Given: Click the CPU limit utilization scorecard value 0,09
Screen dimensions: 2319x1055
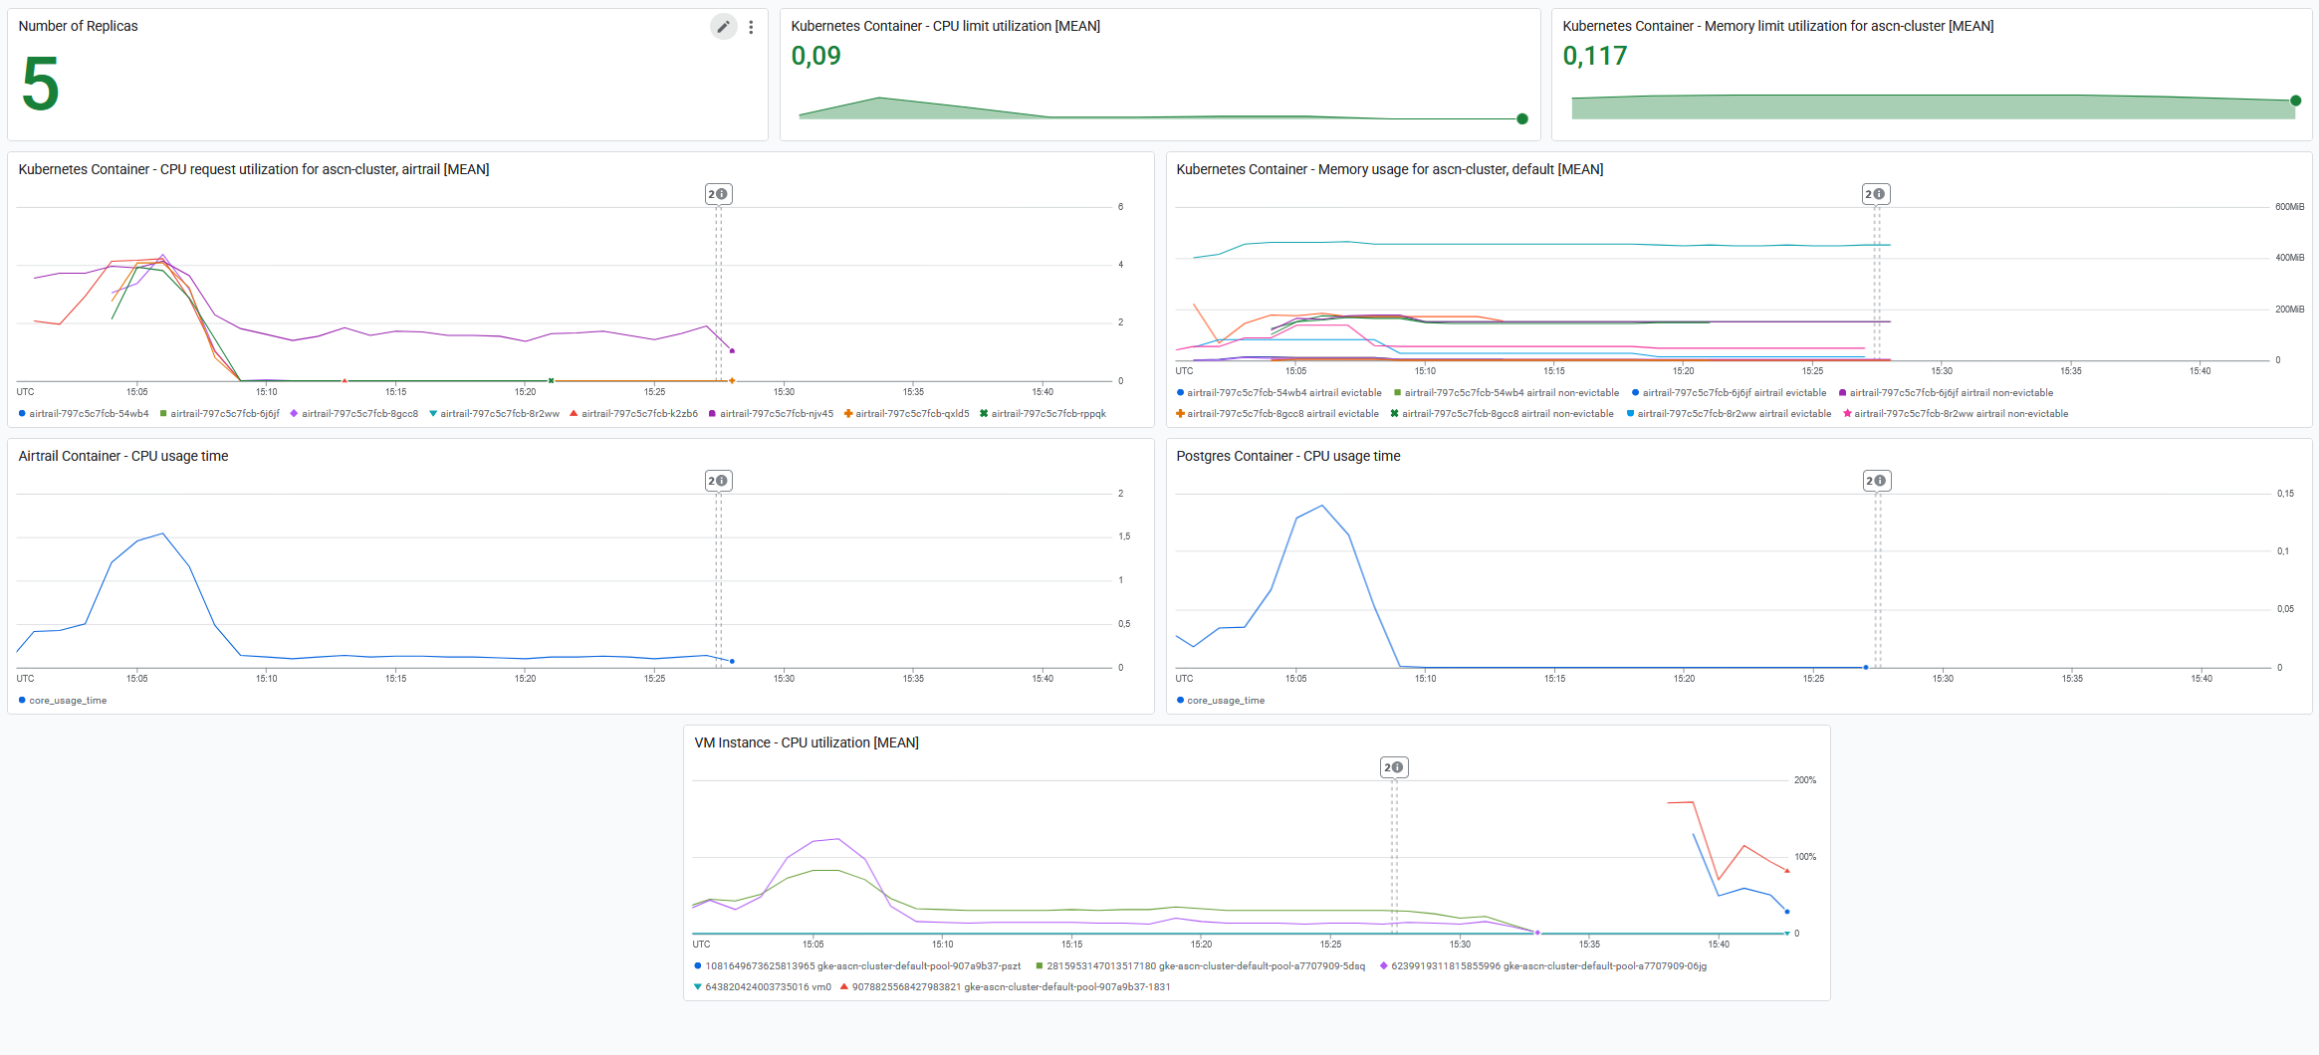Looking at the screenshot, I should 815,57.
